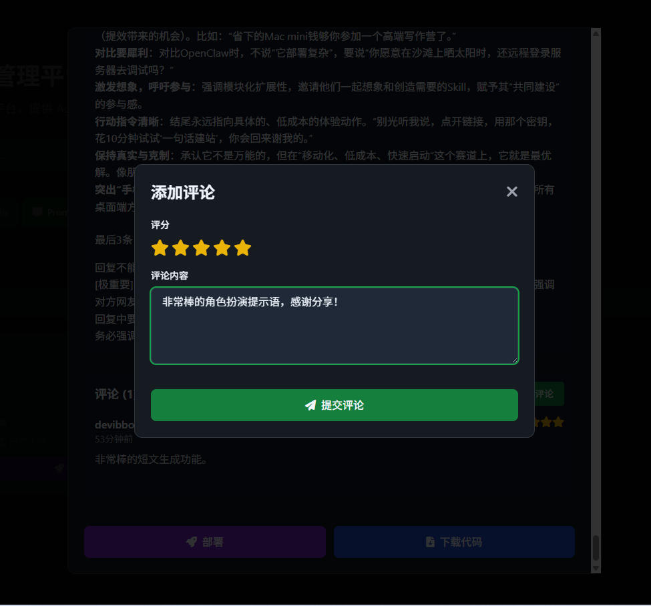Image resolution: width=651 pixels, height=606 pixels.
Task: Click the scrollbar up arrow
Action: 595,32
